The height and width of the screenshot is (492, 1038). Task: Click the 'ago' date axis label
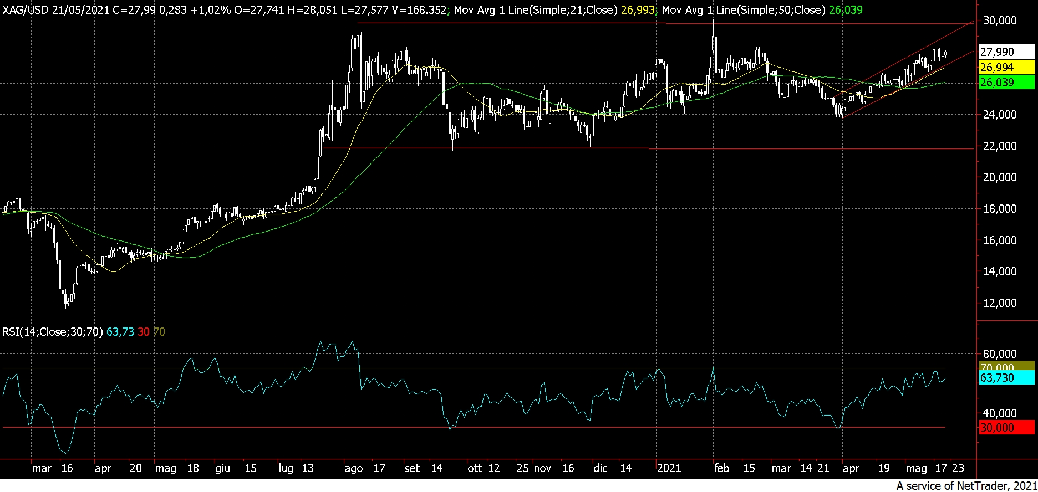tap(354, 469)
